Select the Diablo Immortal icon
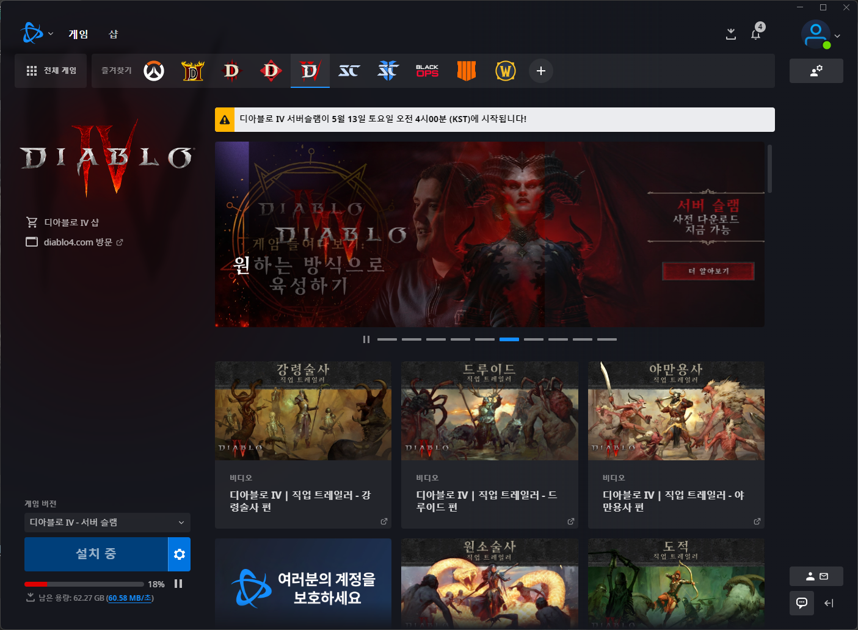858x630 pixels. (271, 71)
